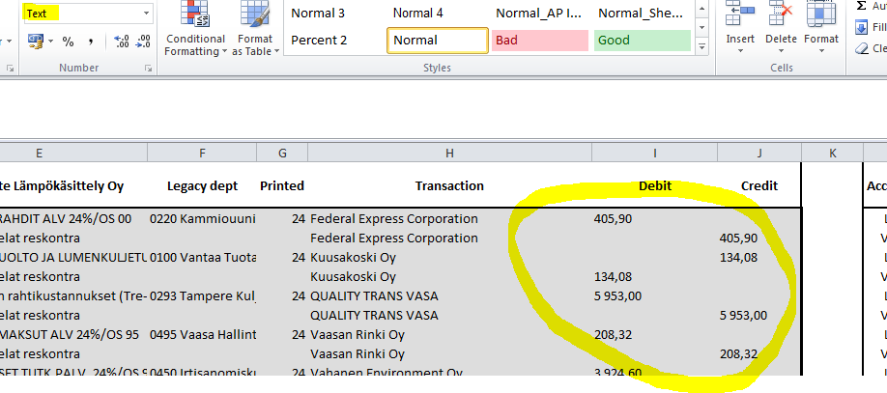Open Conditional Formatting menu
887x393 pixels.
coord(196,29)
